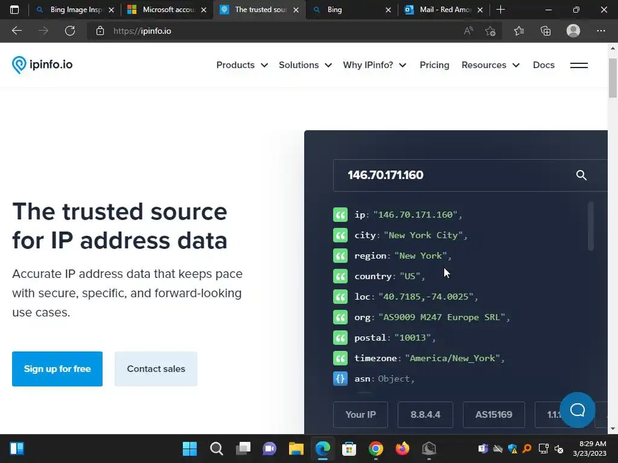Click Sign up for free button
Screen dimensions: 618x463
click(x=57, y=369)
